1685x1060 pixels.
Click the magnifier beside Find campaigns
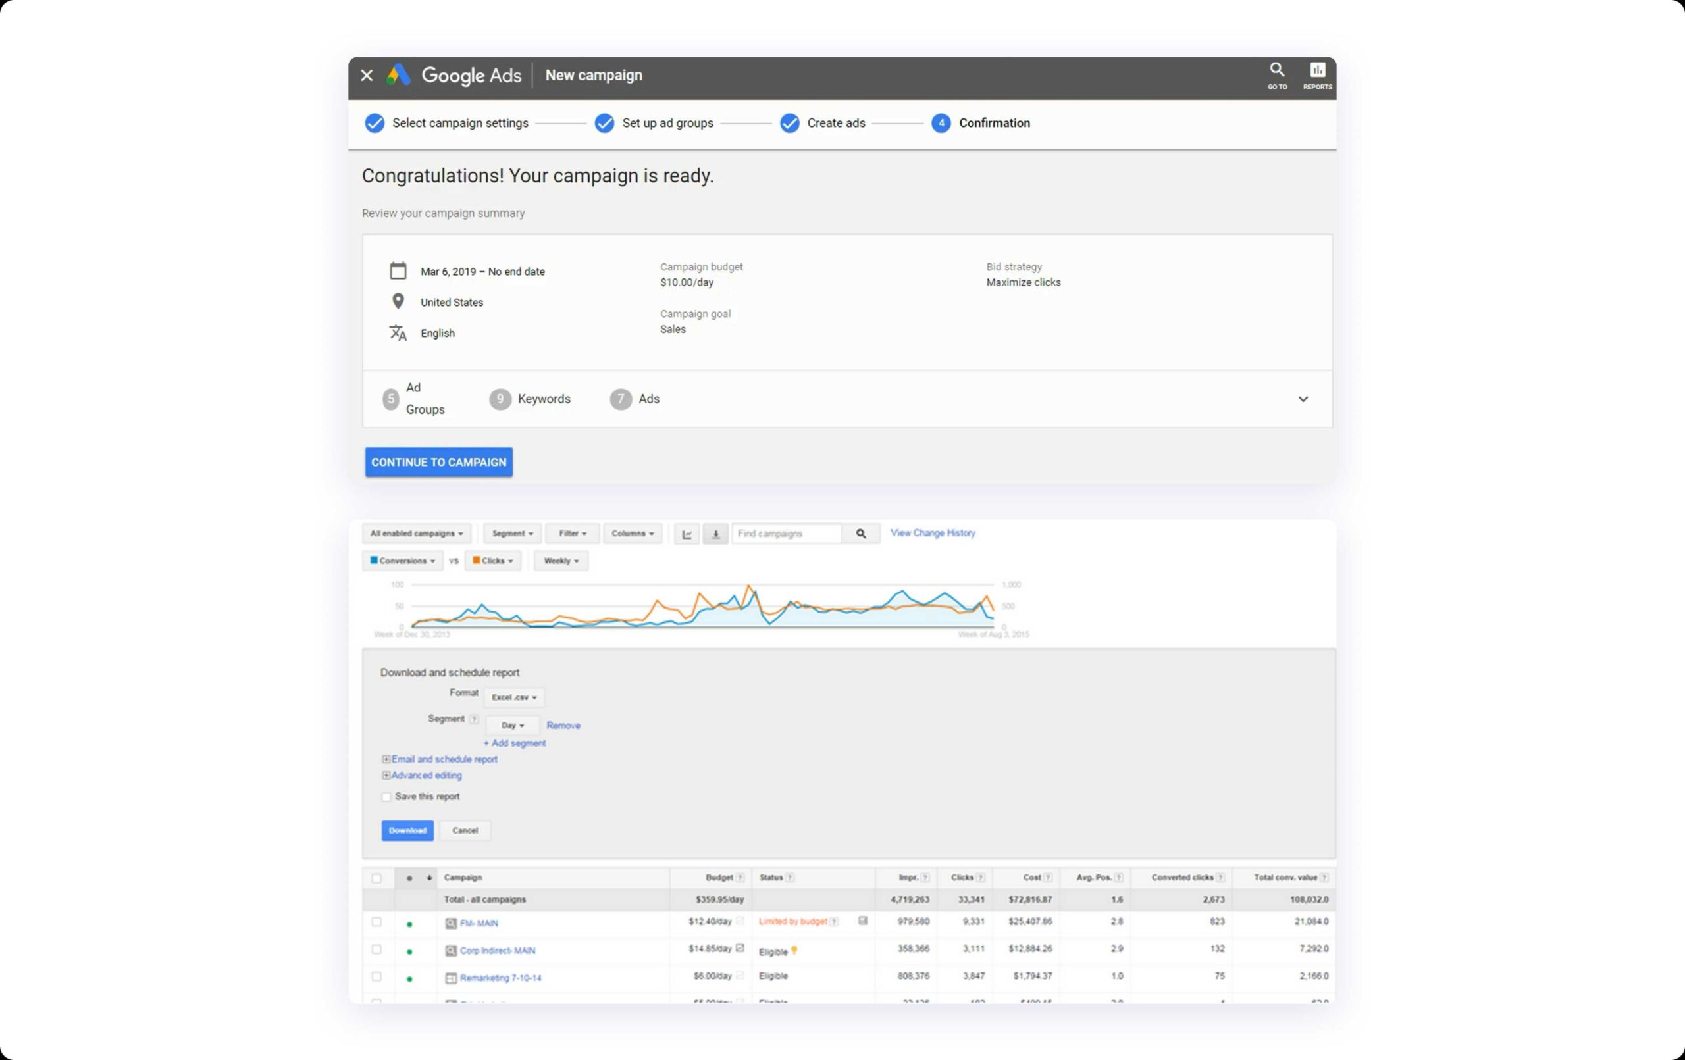tap(861, 534)
